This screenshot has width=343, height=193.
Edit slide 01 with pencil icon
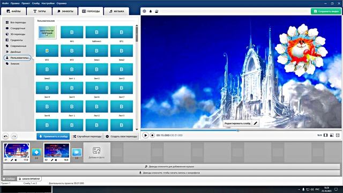click(12, 160)
